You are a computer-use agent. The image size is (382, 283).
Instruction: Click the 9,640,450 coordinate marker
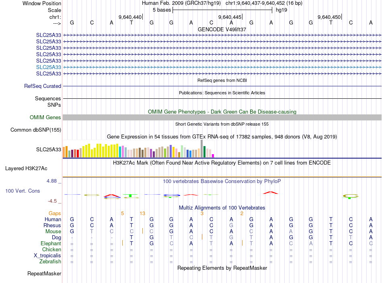329,17
